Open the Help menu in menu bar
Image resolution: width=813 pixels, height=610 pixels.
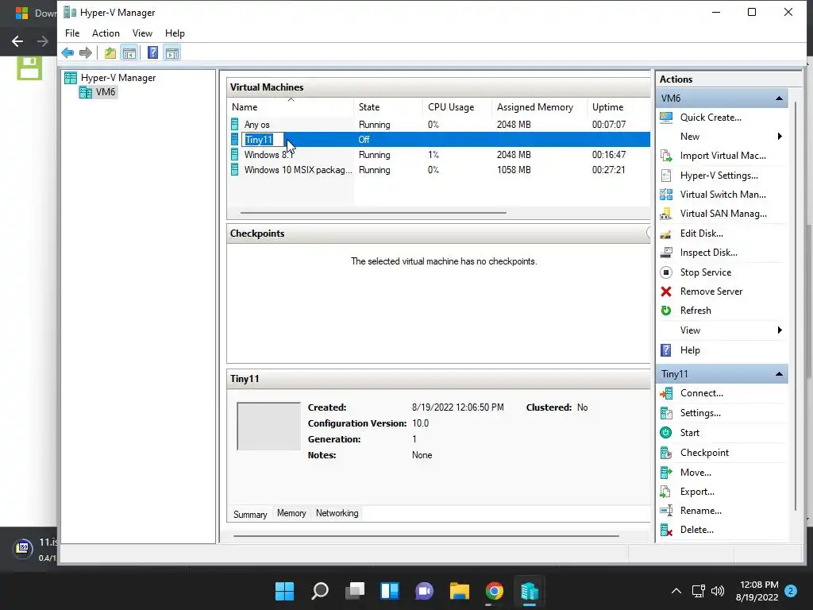pyautogui.click(x=175, y=33)
